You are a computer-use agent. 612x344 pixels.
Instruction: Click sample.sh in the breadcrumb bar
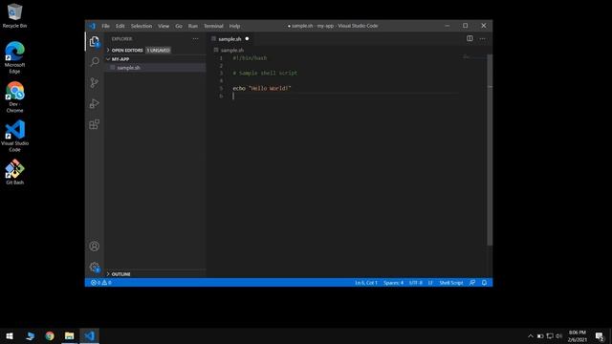click(232, 51)
